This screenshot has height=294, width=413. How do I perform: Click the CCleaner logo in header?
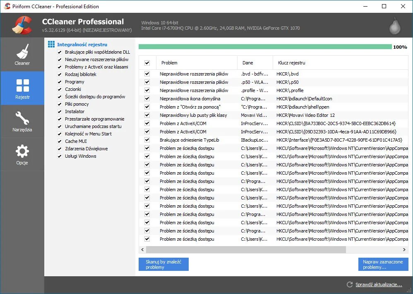click(22, 25)
